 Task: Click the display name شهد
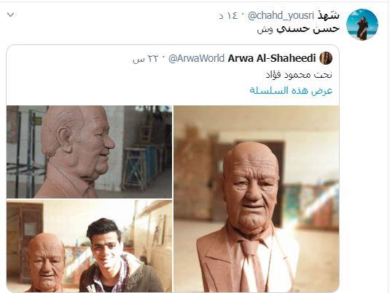coord(329,15)
